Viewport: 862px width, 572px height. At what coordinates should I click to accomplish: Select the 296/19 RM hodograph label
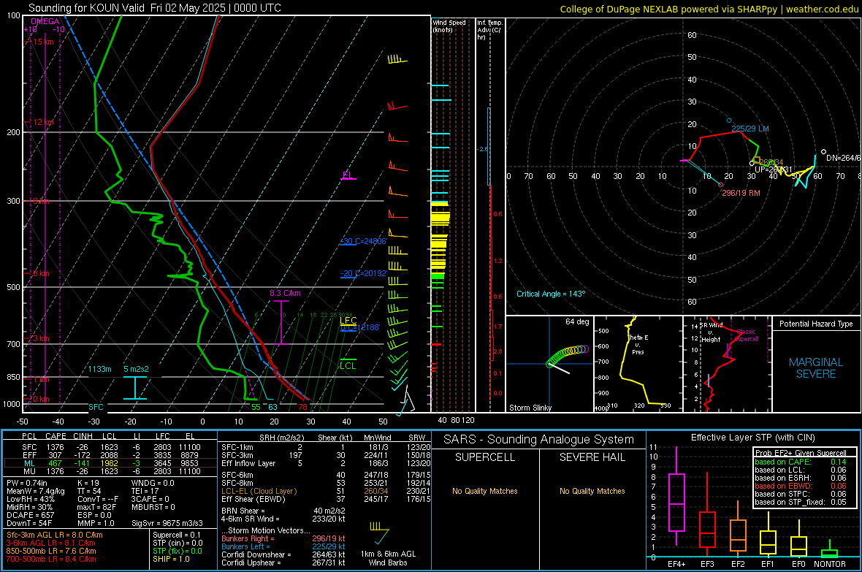click(x=741, y=193)
